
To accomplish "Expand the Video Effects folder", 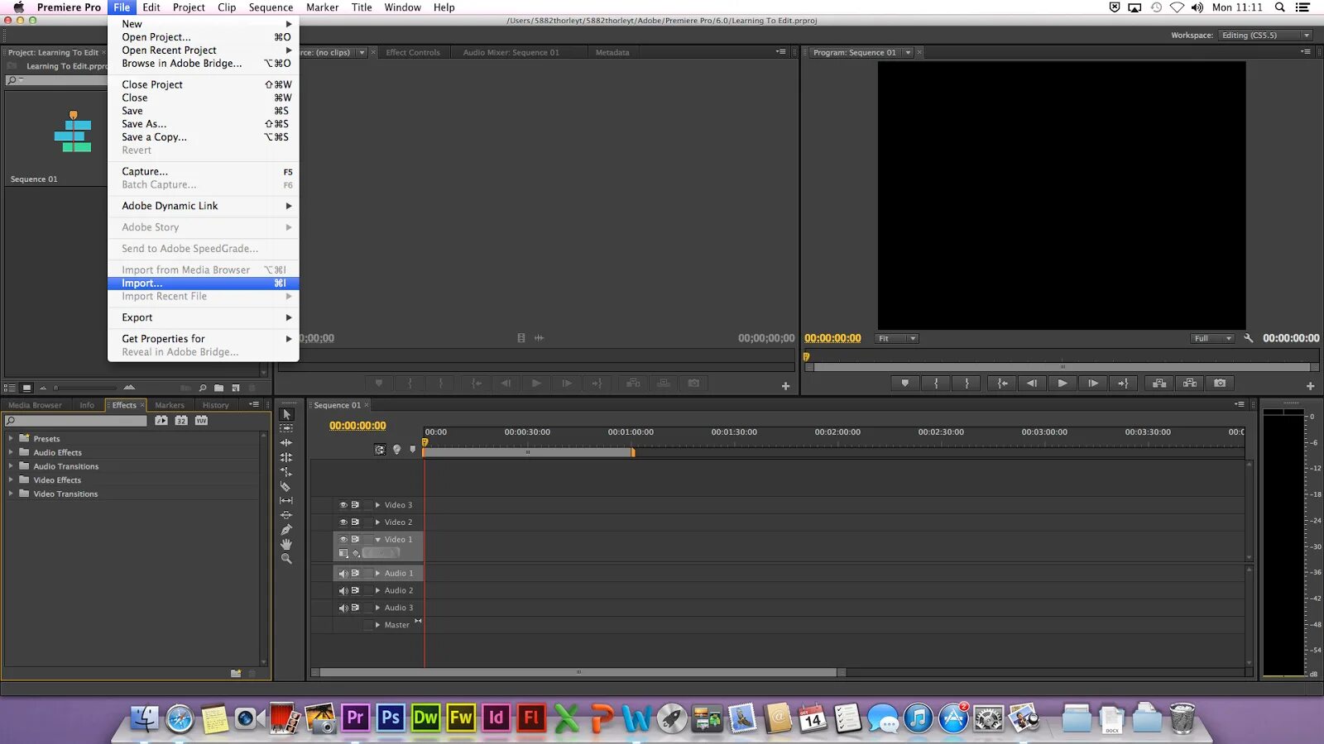I will 11,479.
